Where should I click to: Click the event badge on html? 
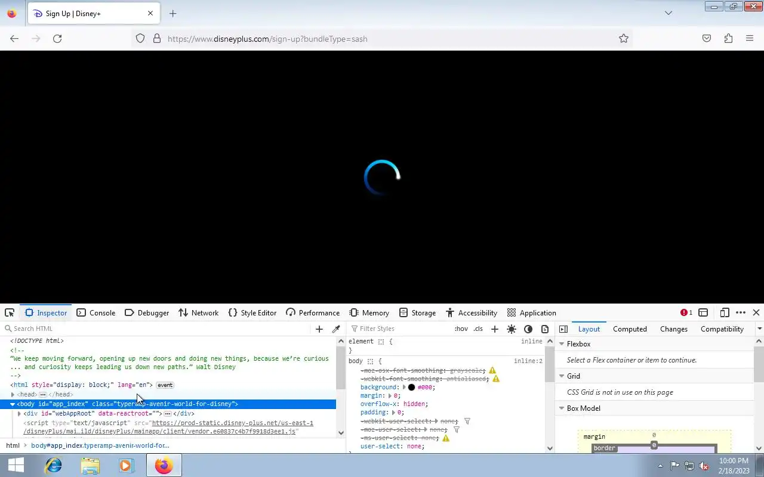coord(165,385)
